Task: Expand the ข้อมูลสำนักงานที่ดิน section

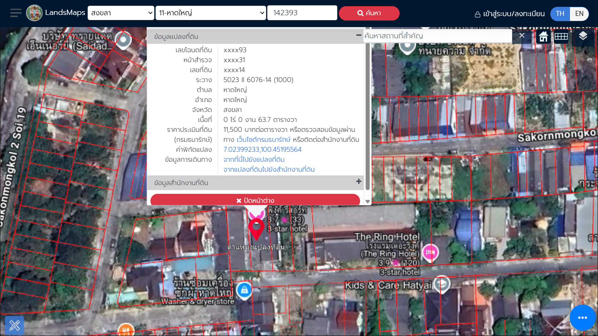Action: click(x=358, y=181)
